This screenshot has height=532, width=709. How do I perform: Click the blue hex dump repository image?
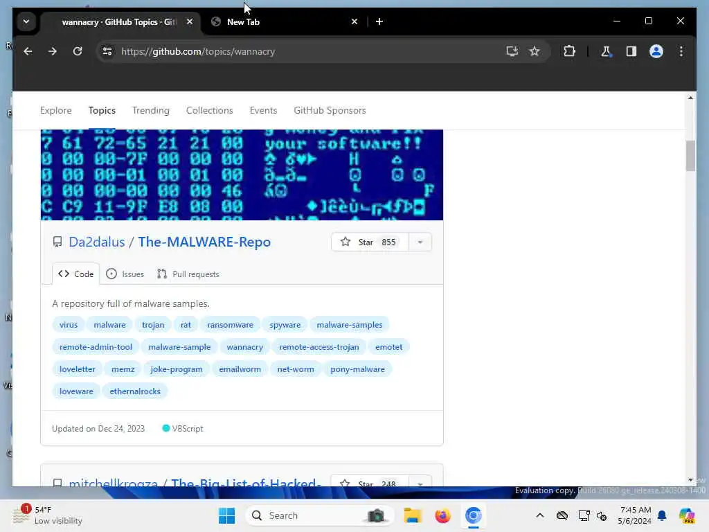[242, 175]
